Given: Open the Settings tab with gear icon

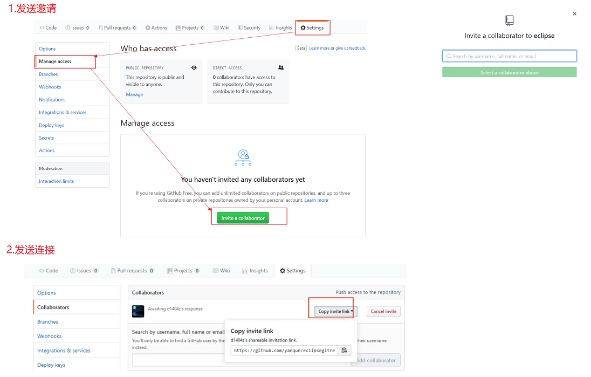Looking at the screenshot, I should tap(312, 28).
